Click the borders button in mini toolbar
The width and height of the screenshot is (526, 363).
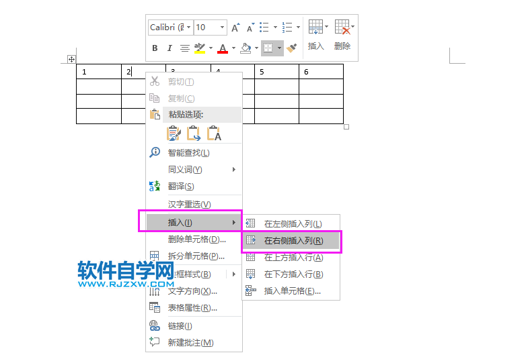268,48
